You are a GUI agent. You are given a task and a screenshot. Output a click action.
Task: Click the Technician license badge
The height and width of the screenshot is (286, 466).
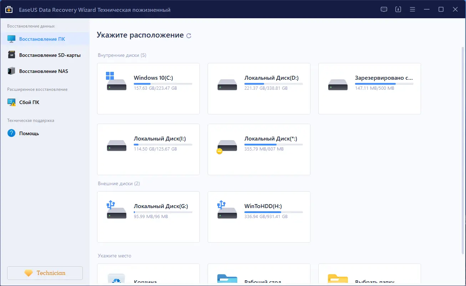point(45,273)
